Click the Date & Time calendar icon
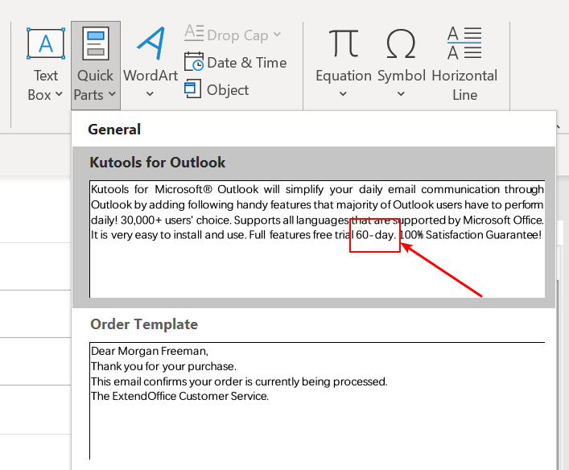 click(194, 61)
